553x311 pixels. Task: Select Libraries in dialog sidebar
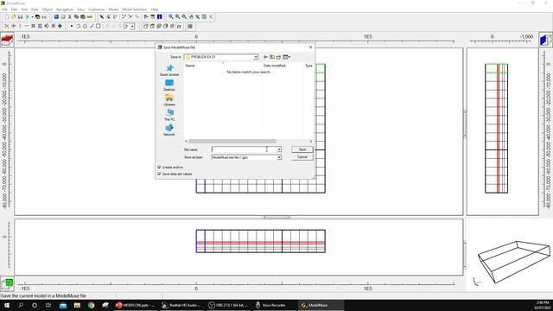click(169, 100)
